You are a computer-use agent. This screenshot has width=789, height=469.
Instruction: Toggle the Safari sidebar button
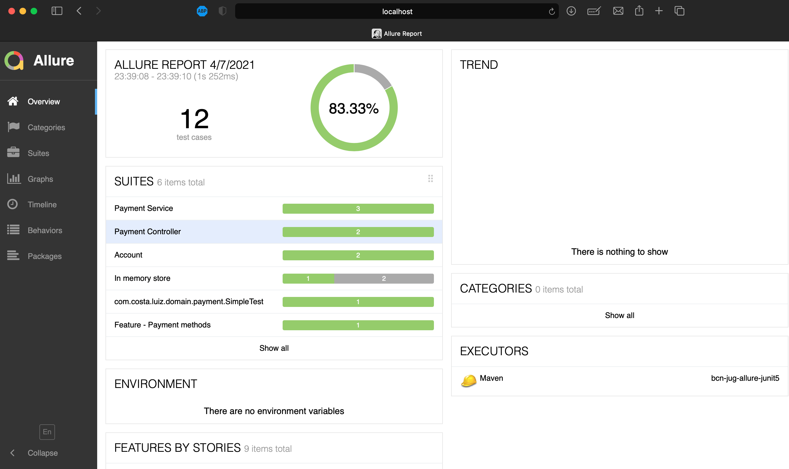click(x=57, y=11)
